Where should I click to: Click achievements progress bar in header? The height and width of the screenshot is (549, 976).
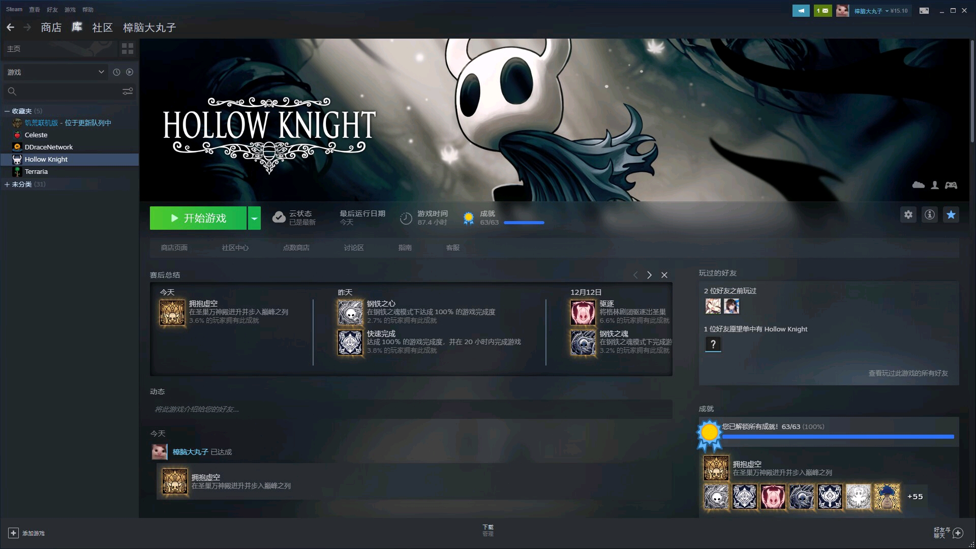pyautogui.click(x=524, y=223)
